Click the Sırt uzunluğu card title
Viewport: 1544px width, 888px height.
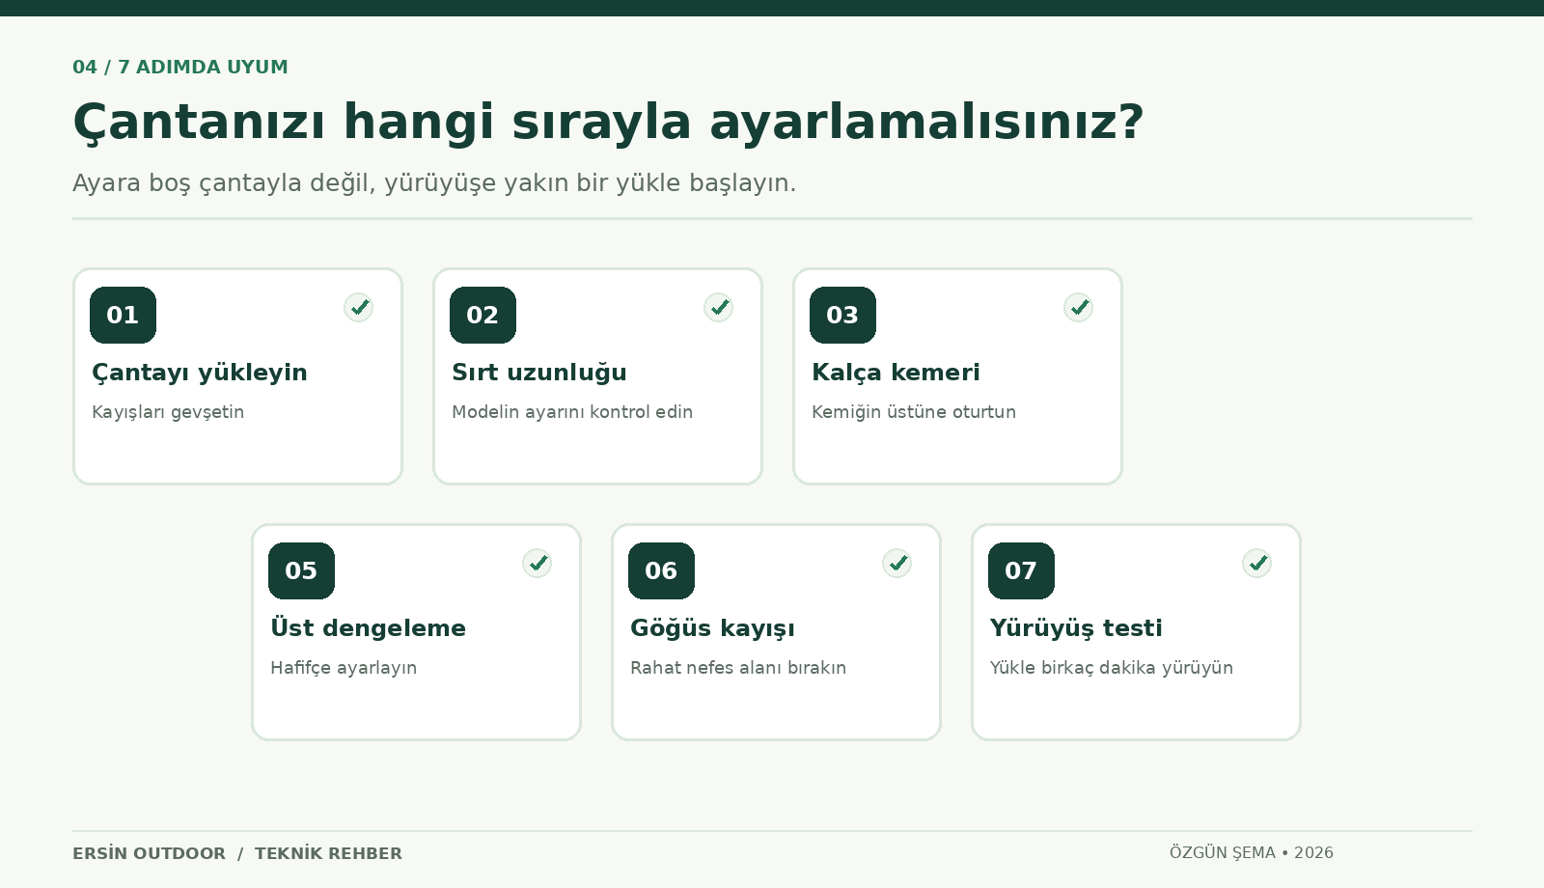click(x=539, y=373)
